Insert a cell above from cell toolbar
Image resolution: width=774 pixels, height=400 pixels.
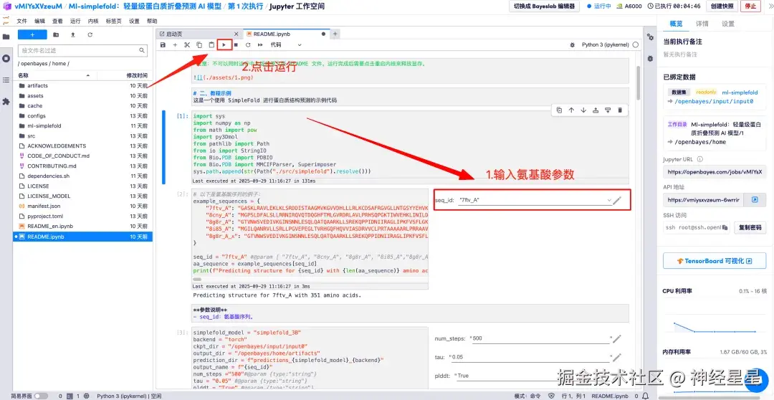tap(596, 110)
